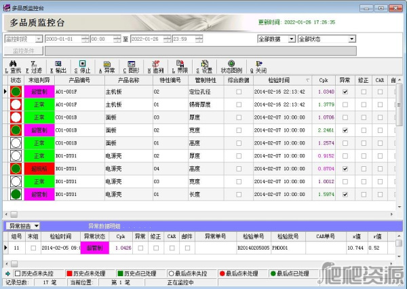
Task: Open the 全部数据 dropdown
Action: [x=292, y=39]
